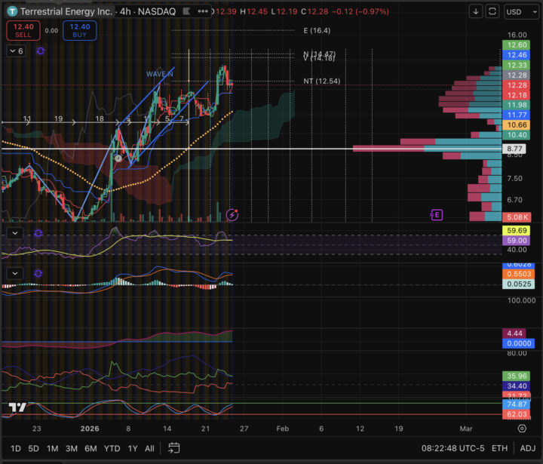Image resolution: width=543 pixels, height=464 pixels.
Task: Collapse the MACD pane legend chevron
Action: point(15,273)
